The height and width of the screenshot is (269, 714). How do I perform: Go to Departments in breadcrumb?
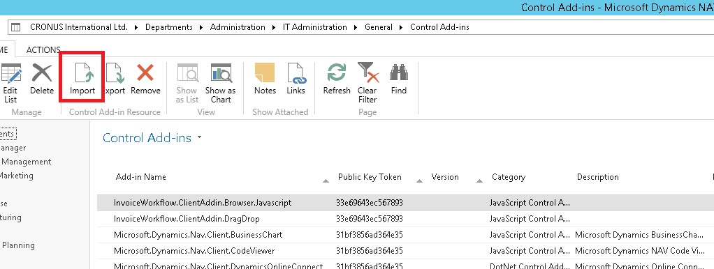point(169,27)
